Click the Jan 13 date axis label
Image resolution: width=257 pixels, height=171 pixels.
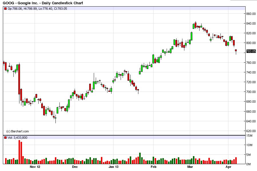click(113, 167)
